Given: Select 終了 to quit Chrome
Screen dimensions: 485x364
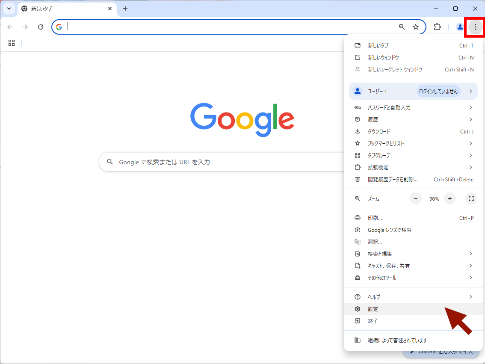Looking at the screenshot, I should [x=414, y=321].
